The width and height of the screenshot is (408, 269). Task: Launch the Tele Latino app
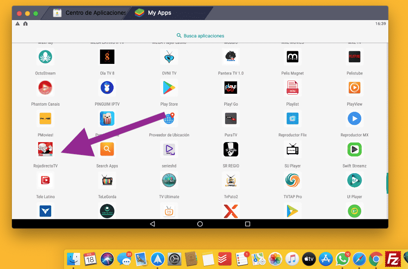(x=45, y=180)
